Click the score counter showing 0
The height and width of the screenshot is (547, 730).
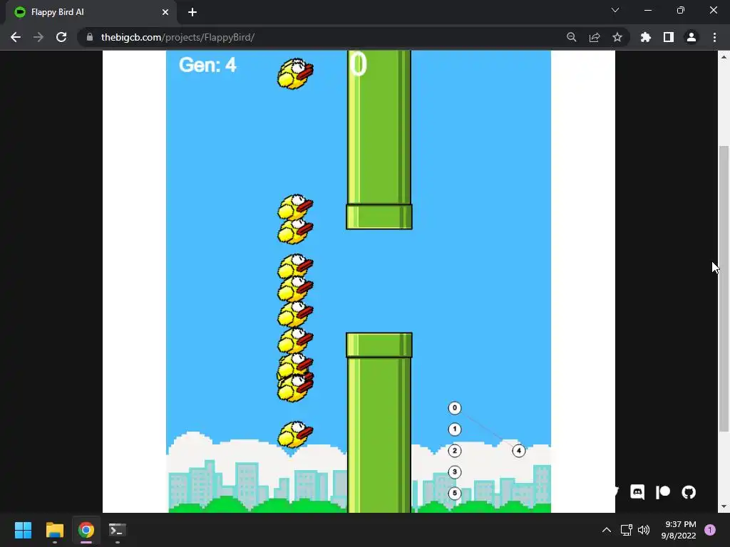tap(359, 63)
